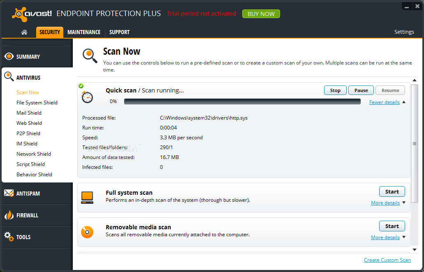The width and height of the screenshot is (424, 272).
Task: Click the data tested value 16.7 MB
Action: pyautogui.click(x=169, y=157)
